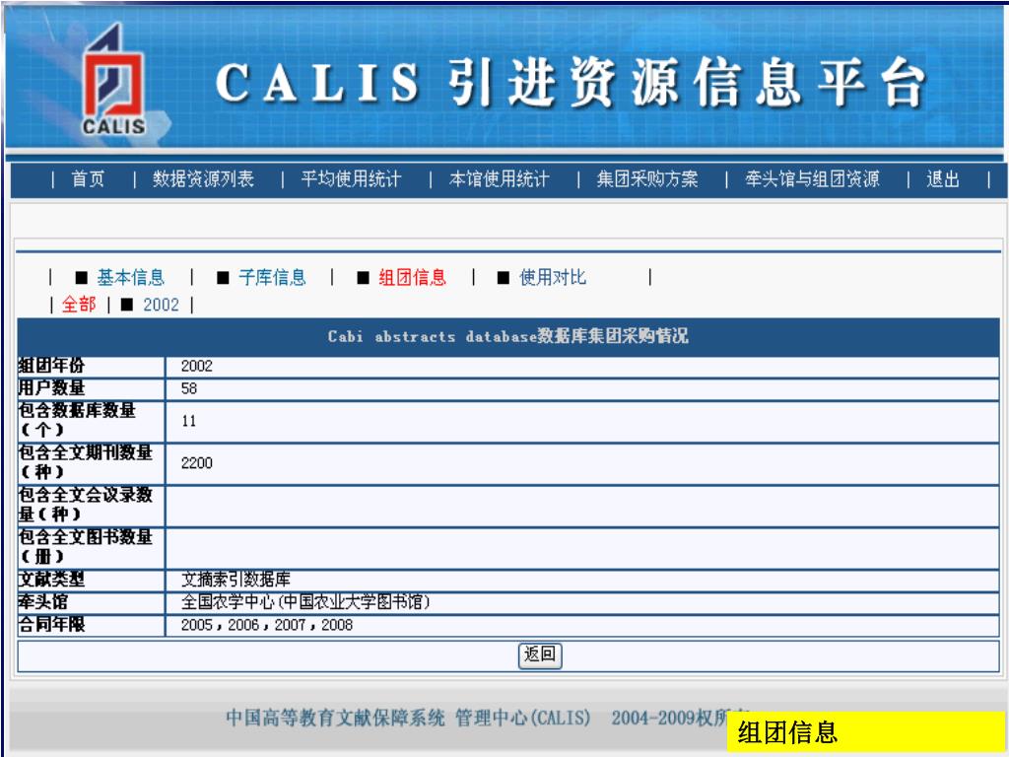Open the 使用对比 tab
Screen dimensions: 1009x757
(553, 277)
